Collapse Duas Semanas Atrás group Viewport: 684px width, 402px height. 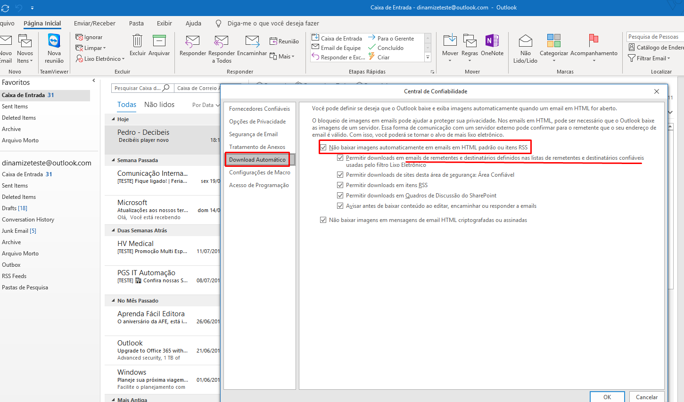113,230
